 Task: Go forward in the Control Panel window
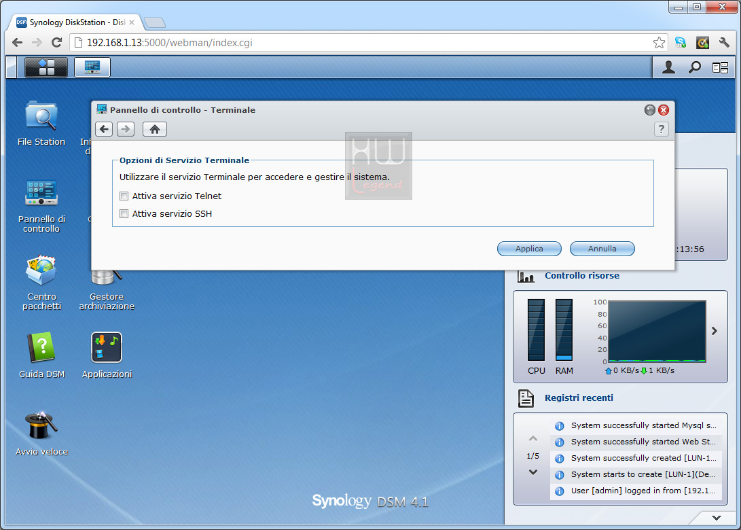126,129
